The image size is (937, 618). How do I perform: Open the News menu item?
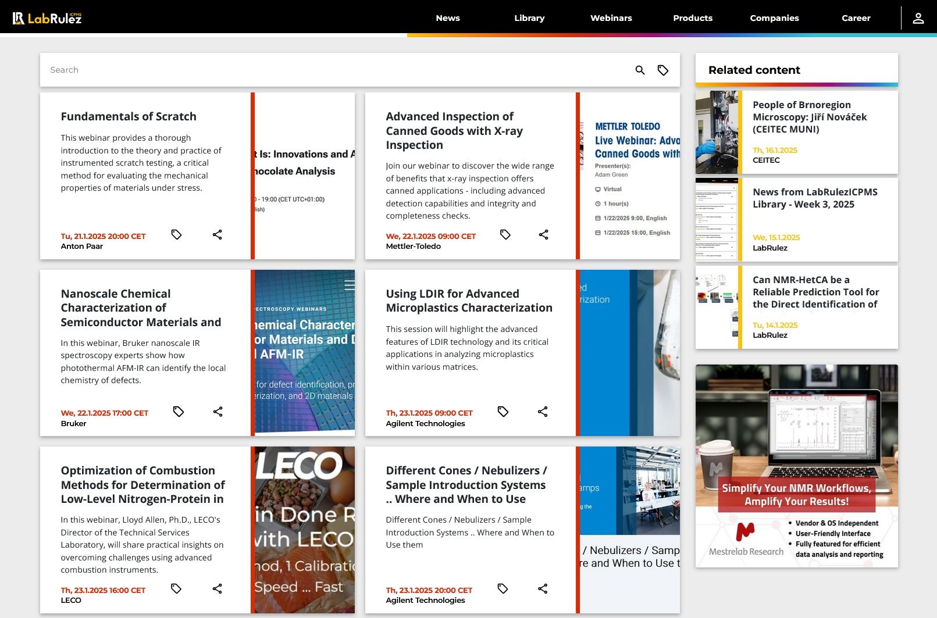tap(448, 18)
